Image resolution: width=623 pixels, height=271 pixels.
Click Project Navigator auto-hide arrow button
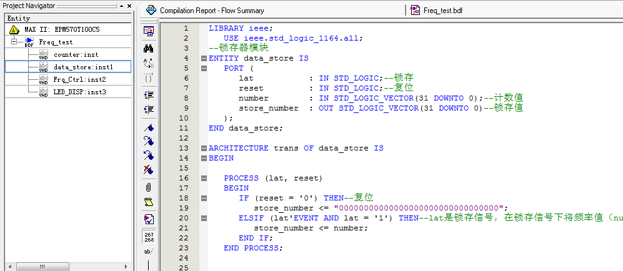122,6
